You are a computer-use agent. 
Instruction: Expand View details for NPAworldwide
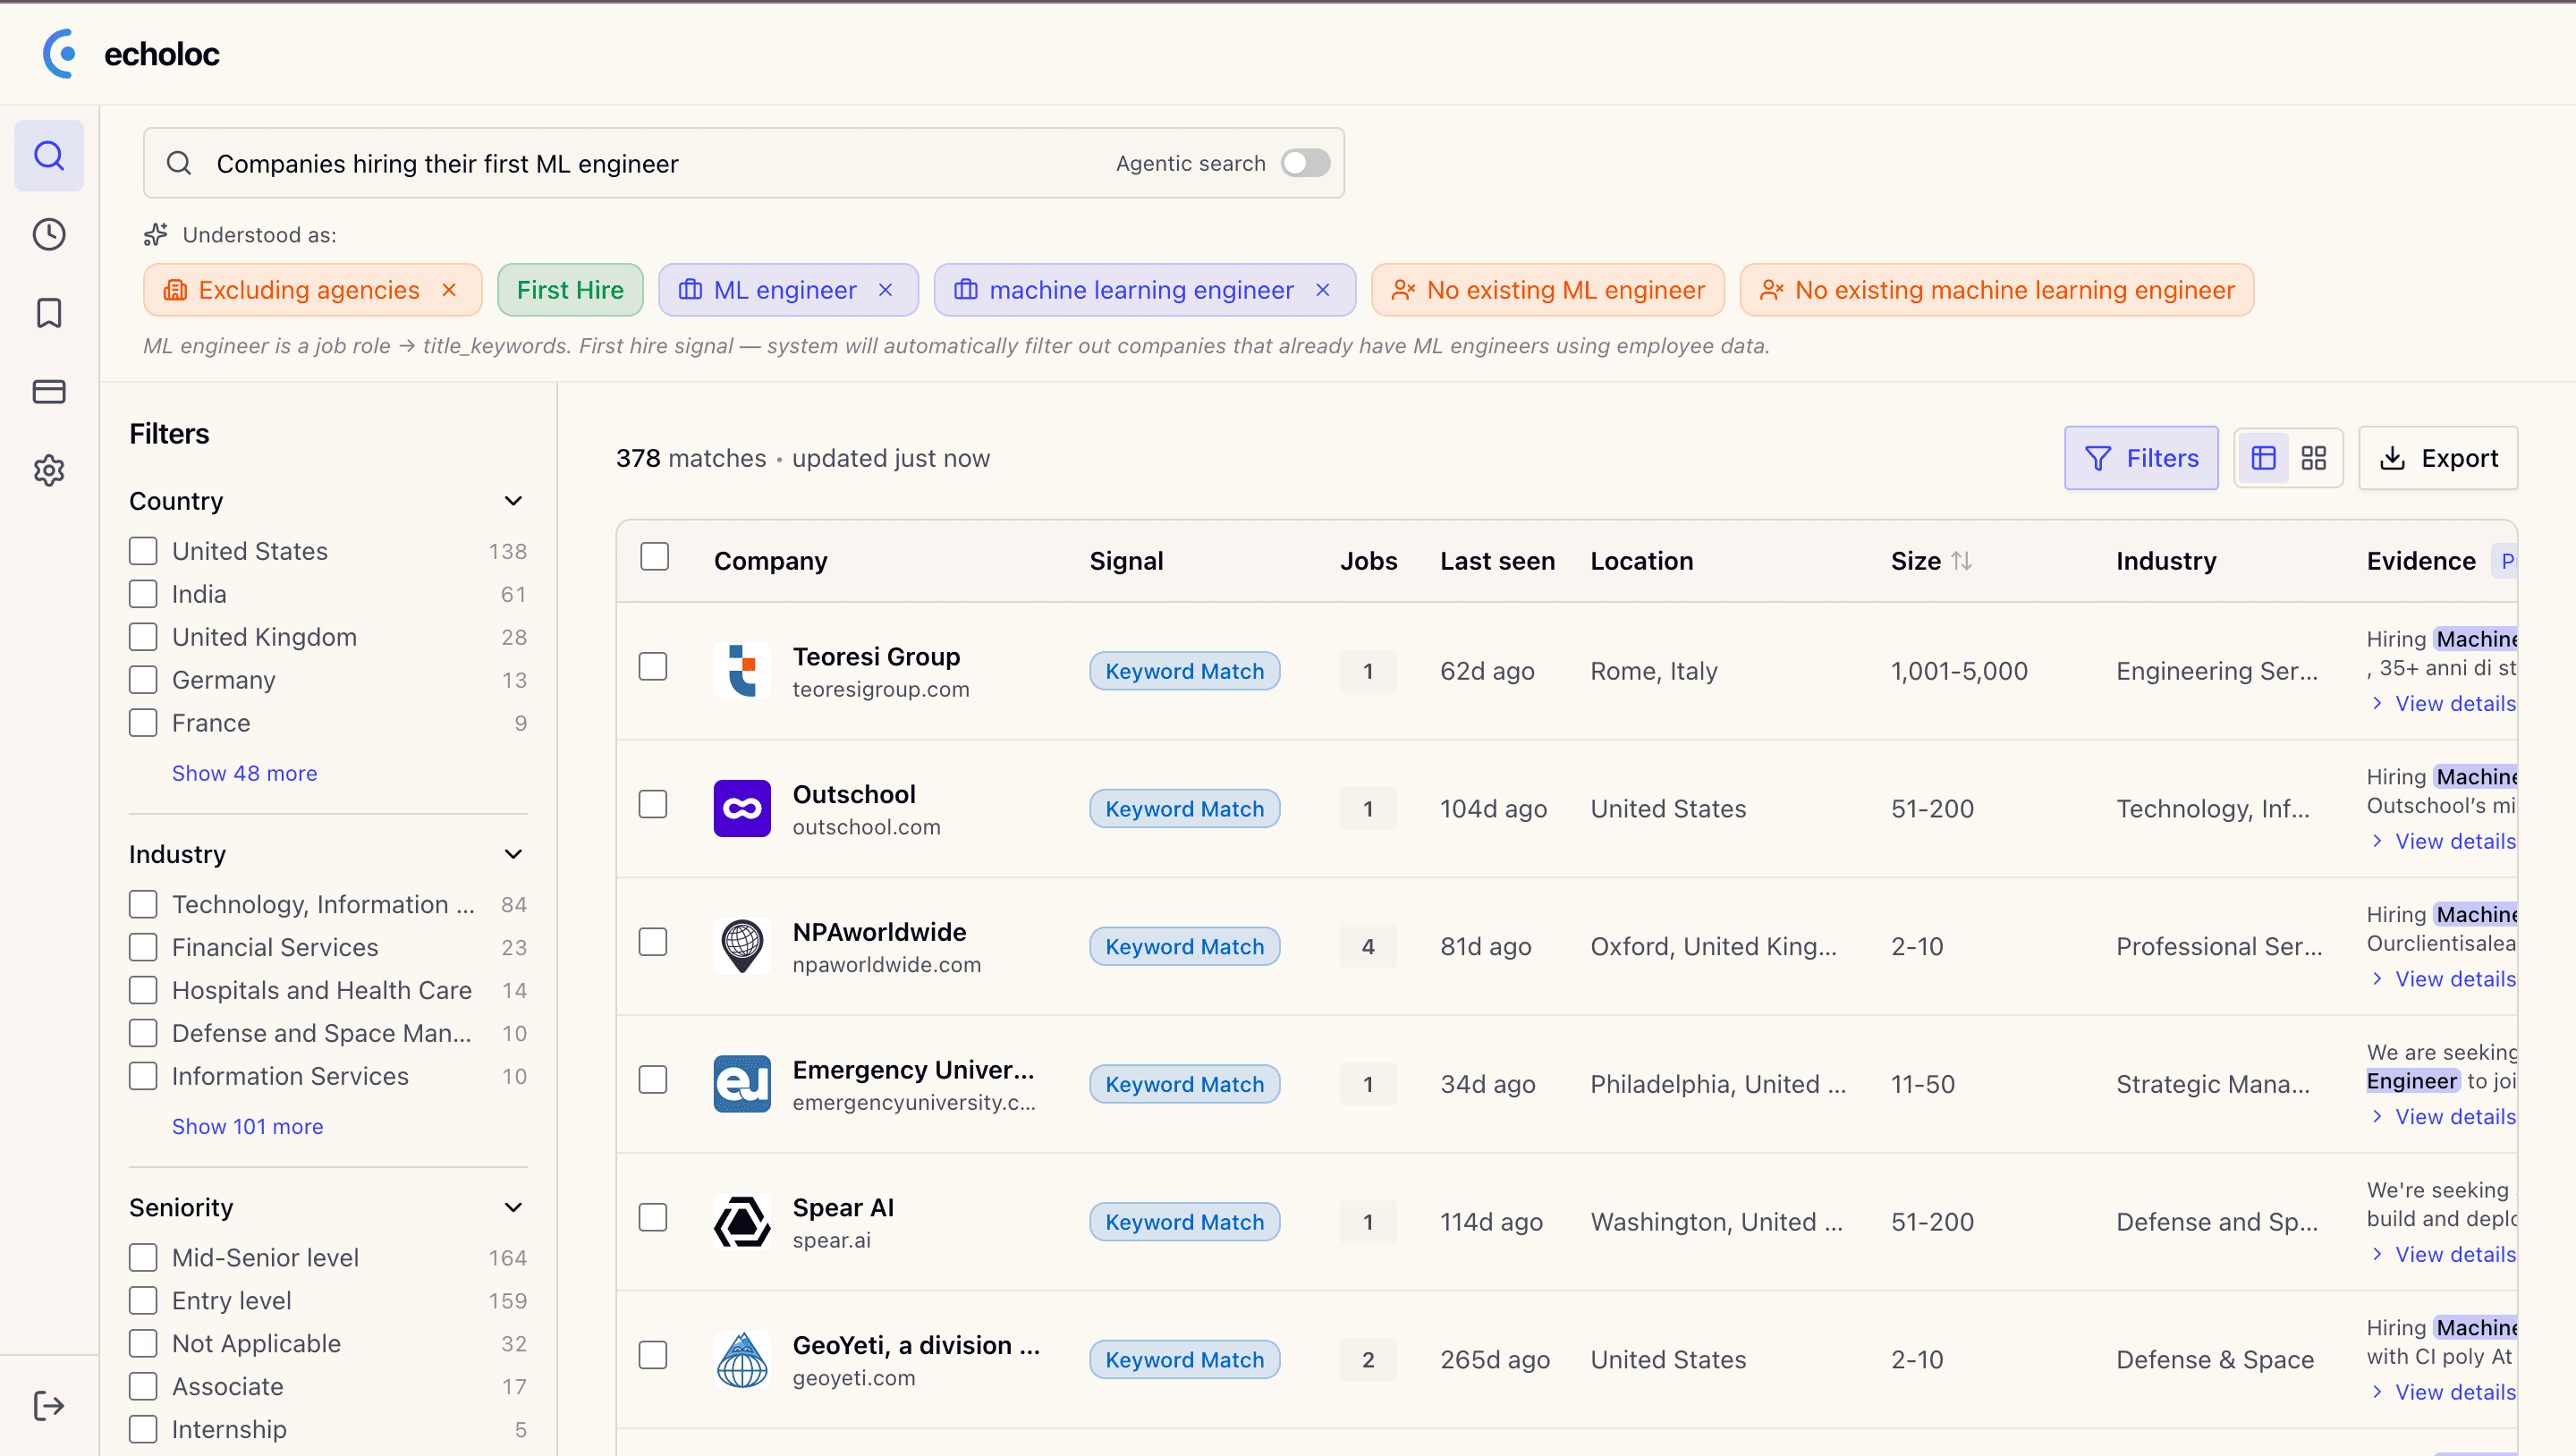[2444, 979]
